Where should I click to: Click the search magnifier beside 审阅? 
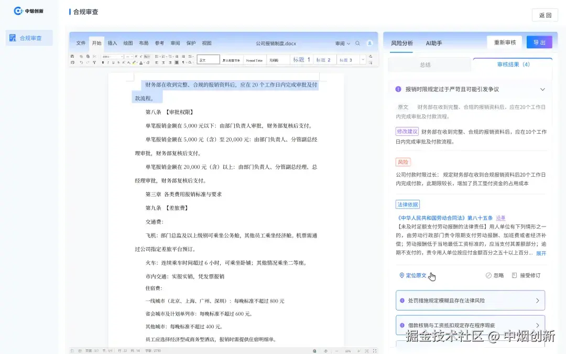click(x=358, y=43)
